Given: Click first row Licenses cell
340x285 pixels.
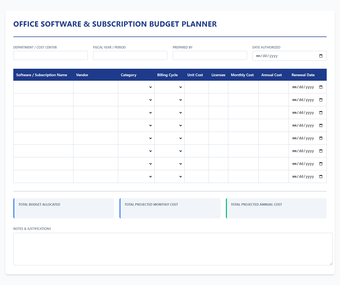Looking at the screenshot, I should point(218,87).
